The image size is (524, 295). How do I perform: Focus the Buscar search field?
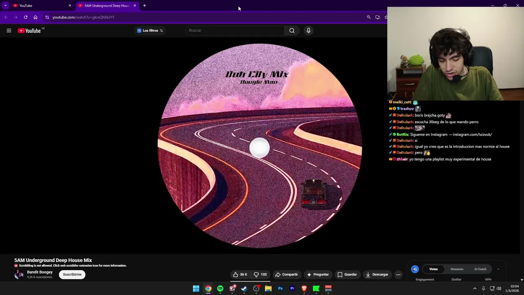235,30
